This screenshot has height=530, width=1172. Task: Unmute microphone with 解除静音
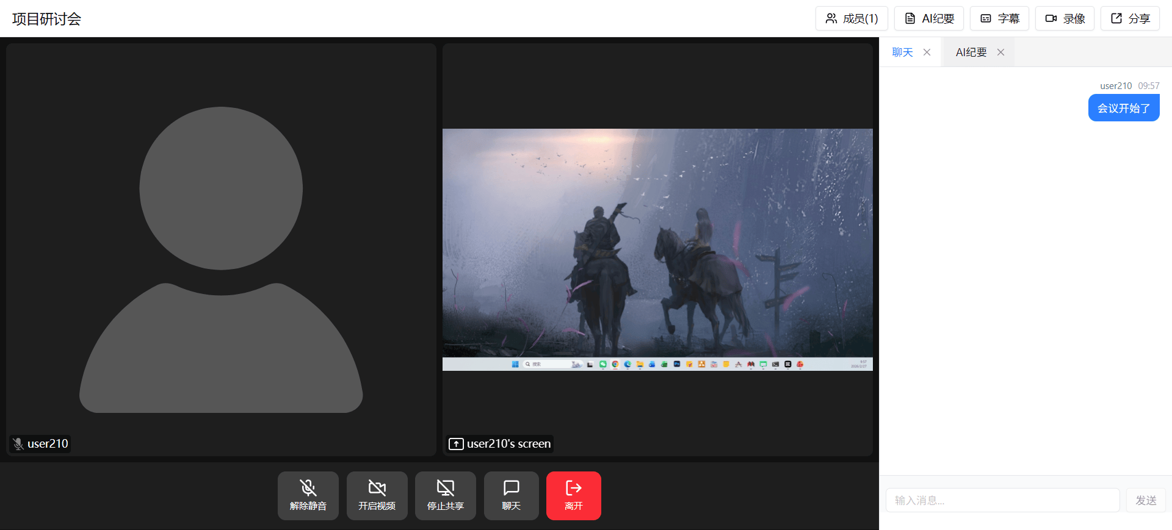coord(308,496)
